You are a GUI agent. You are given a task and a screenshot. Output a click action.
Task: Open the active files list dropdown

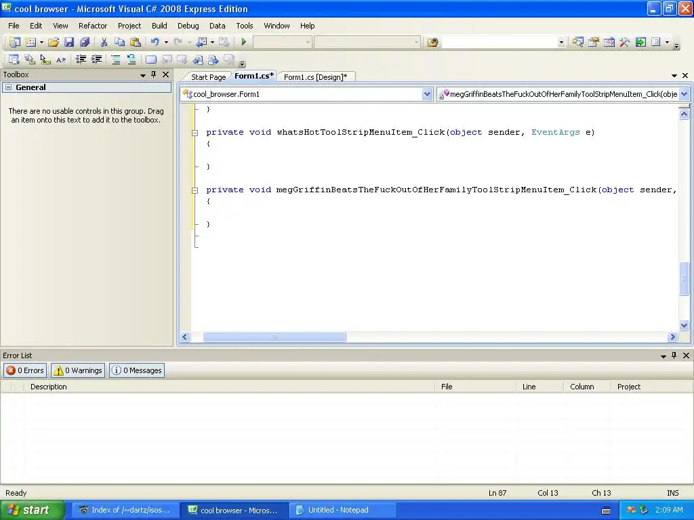click(674, 76)
